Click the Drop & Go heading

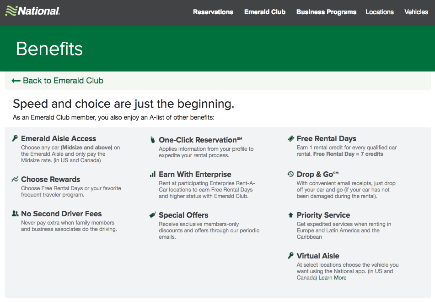click(x=317, y=174)
